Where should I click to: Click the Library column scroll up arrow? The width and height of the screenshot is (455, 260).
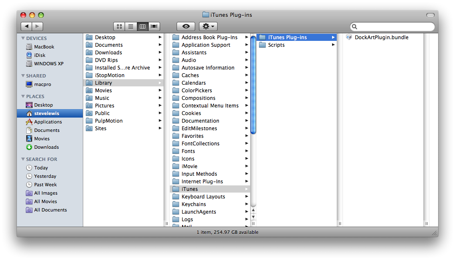(253, 210)
